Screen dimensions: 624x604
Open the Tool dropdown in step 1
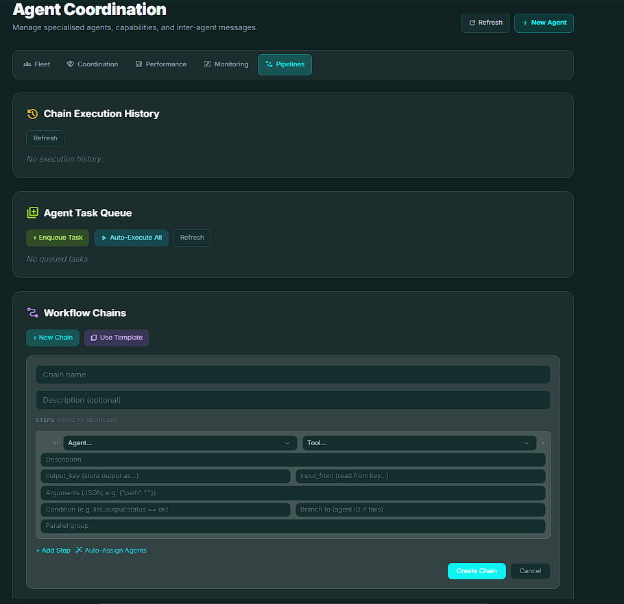(418, 443)
